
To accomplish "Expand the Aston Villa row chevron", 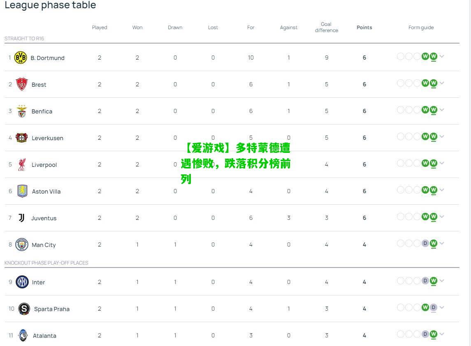I will point(442,190).
